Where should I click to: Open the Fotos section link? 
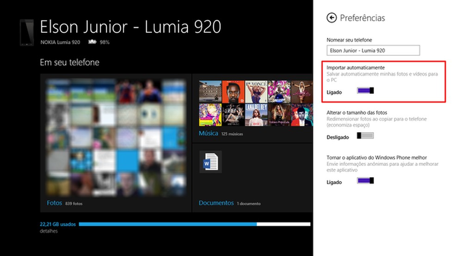coord(54,203)
